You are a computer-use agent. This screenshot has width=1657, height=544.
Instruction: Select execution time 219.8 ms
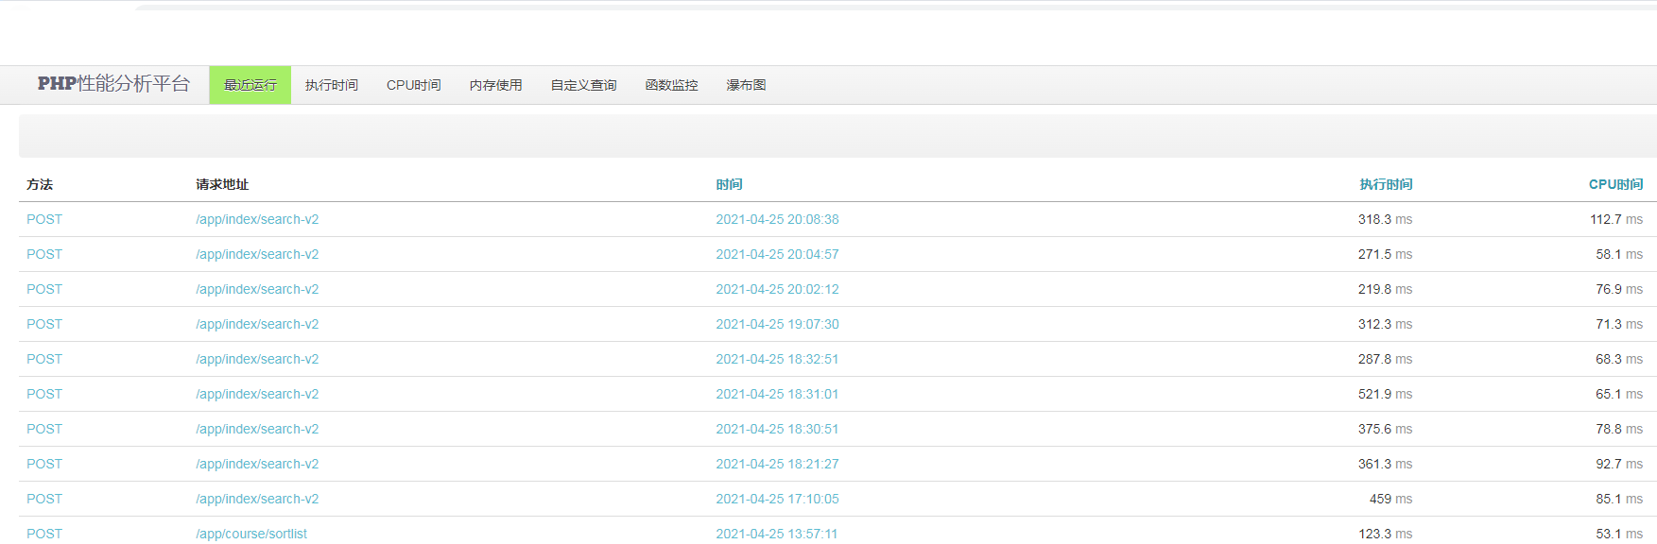tap(1386, 289)
